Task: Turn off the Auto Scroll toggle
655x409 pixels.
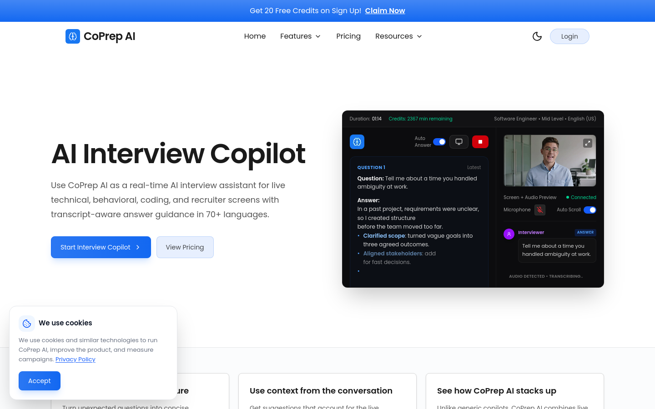Action: pos(590,210)
